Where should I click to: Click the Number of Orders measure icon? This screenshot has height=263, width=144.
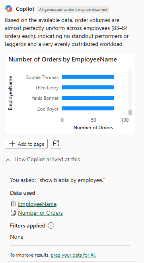[13, 213]
